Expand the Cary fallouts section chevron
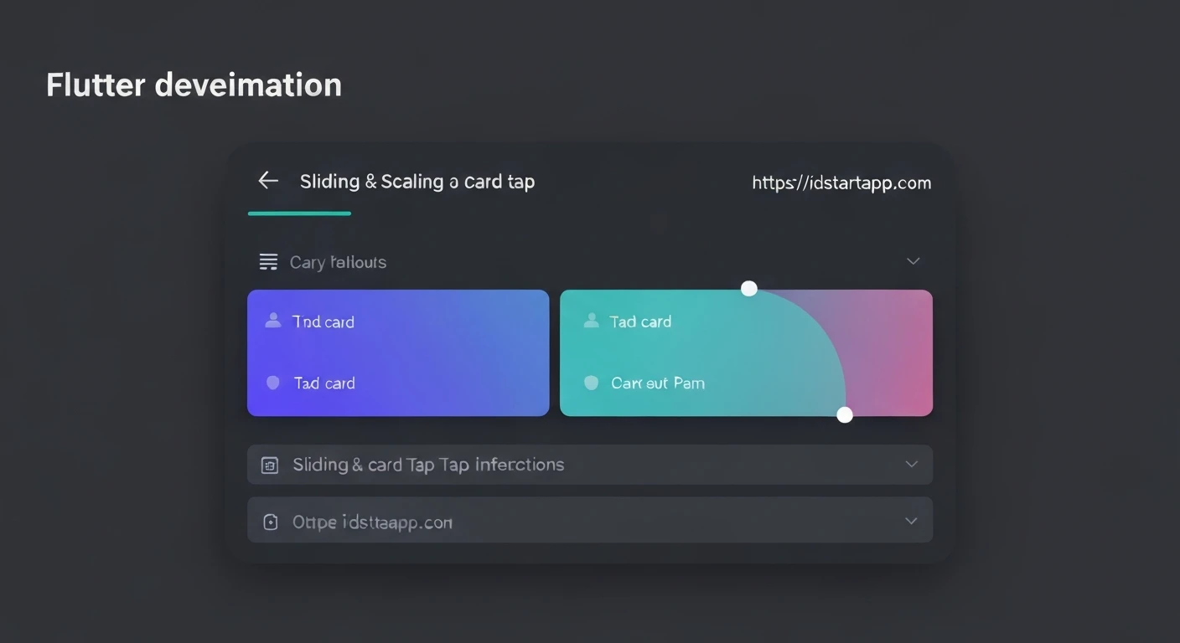Image resolution: width=1180 pixels, height=643 pixels. [x=913, y=261]
